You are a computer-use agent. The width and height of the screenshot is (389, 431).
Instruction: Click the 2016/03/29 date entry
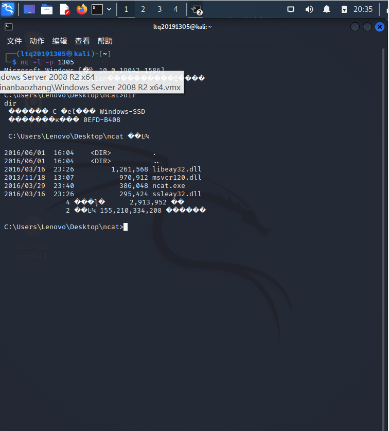coord(25,186)
